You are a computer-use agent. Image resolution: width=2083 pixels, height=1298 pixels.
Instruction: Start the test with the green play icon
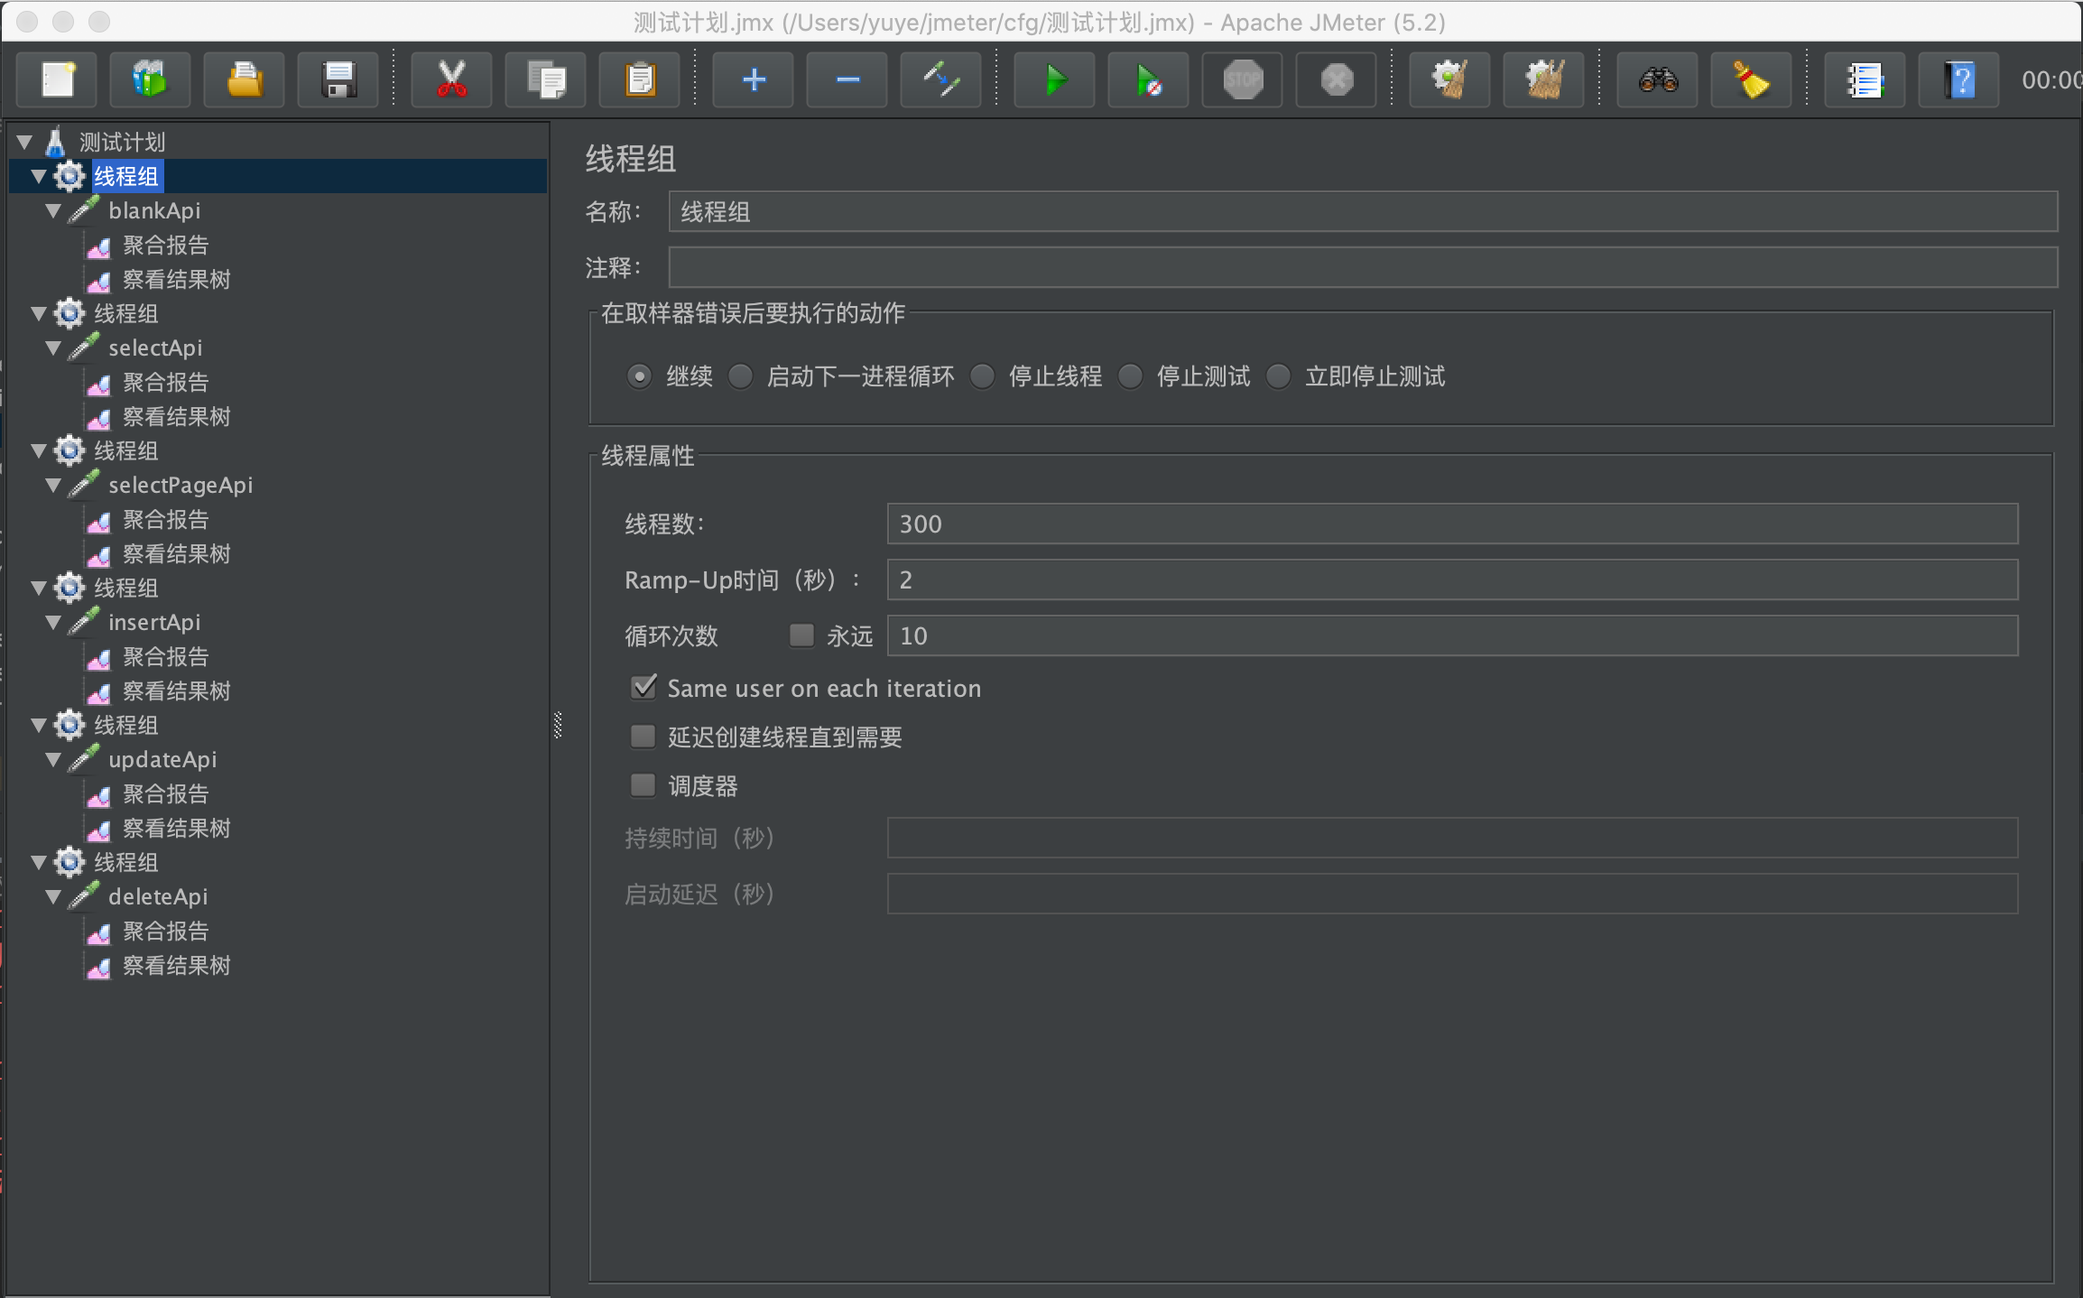coord(1054,80)
